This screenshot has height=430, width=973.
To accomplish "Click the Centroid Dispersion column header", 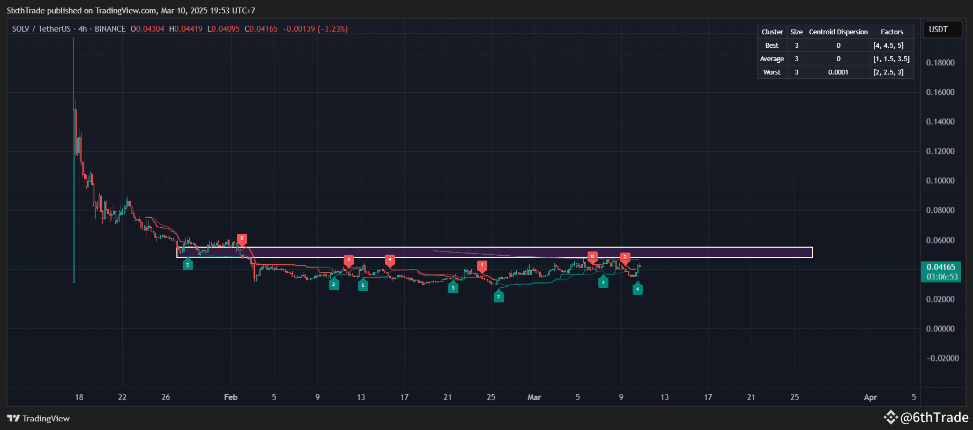I will (x=838, y=32).
